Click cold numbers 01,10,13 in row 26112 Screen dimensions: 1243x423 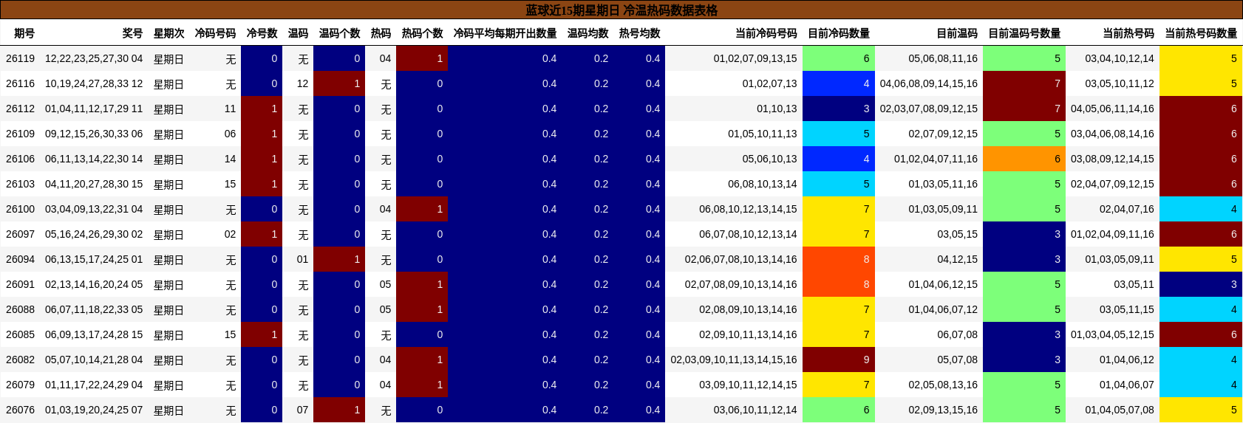tap(777, 109)
